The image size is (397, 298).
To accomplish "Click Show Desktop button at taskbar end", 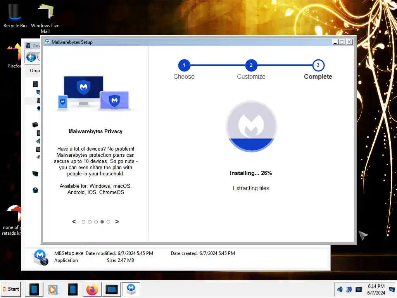I will 392,289.
